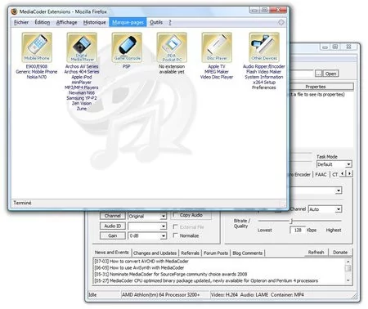Open the x264 Setup extension
368x309 pixels.
click(x=264, y=82)
